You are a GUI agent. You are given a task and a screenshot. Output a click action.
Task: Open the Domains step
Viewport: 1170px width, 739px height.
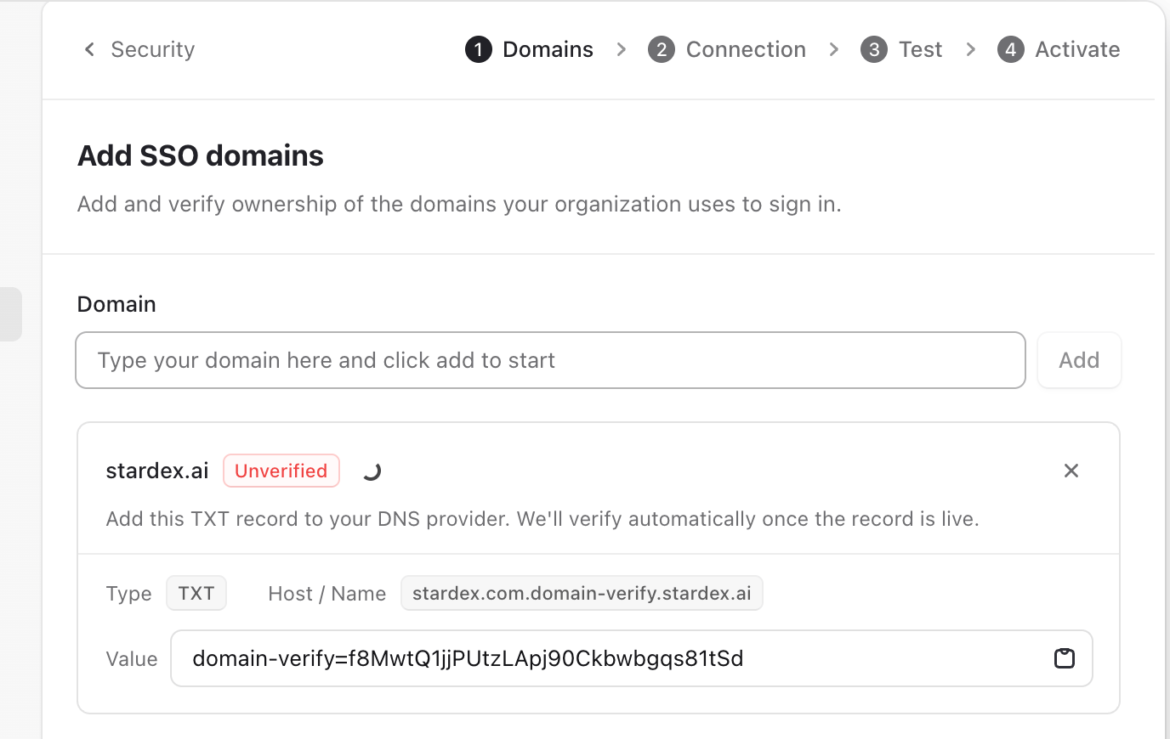[529, 49]
